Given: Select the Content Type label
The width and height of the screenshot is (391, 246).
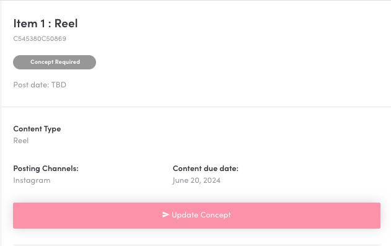Looking at the screenshot, I should click(x=37, y=129).
